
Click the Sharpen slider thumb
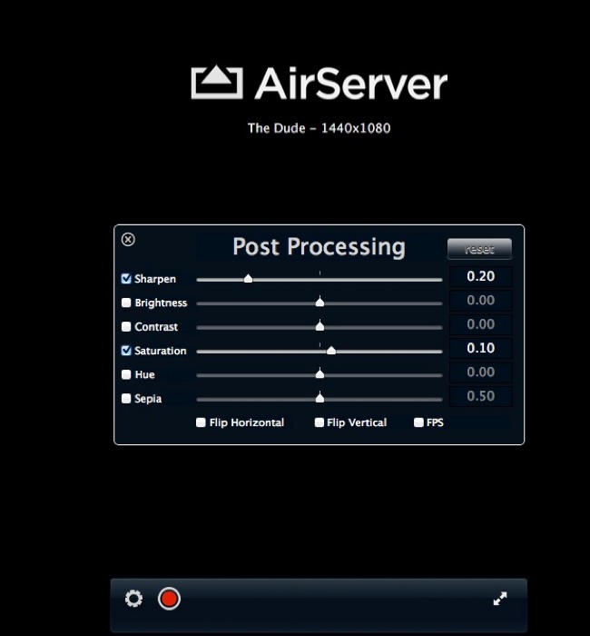(248, 278)
